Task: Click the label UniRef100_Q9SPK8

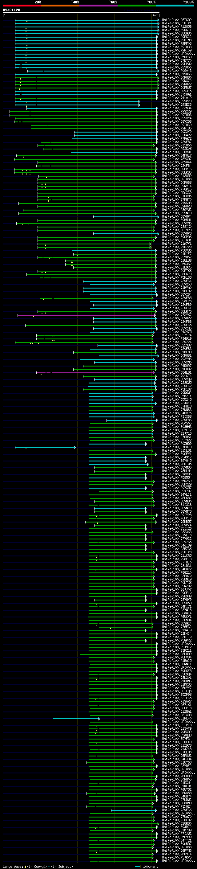Action: 177,101
